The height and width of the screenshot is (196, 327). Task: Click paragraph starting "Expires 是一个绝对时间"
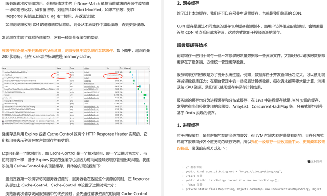76,160
